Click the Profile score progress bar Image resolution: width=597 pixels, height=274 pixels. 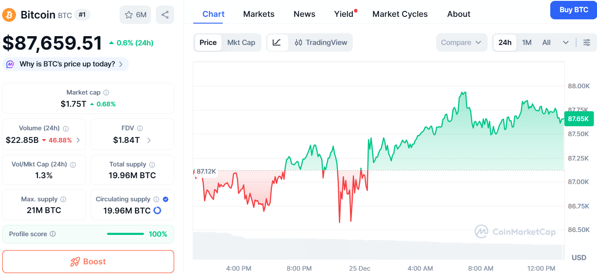[125, 234]
